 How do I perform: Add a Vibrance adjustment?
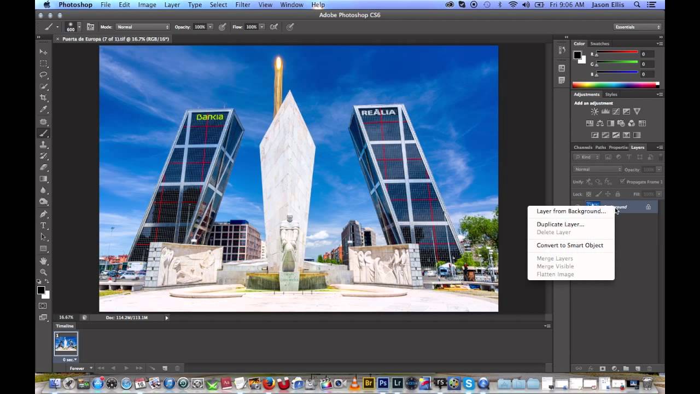[637, 112]
